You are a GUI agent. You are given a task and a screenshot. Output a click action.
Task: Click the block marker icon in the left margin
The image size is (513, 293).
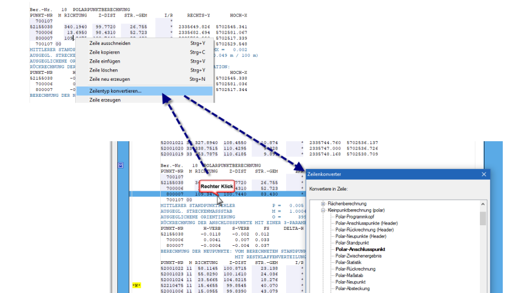click(x=120, y=166)
